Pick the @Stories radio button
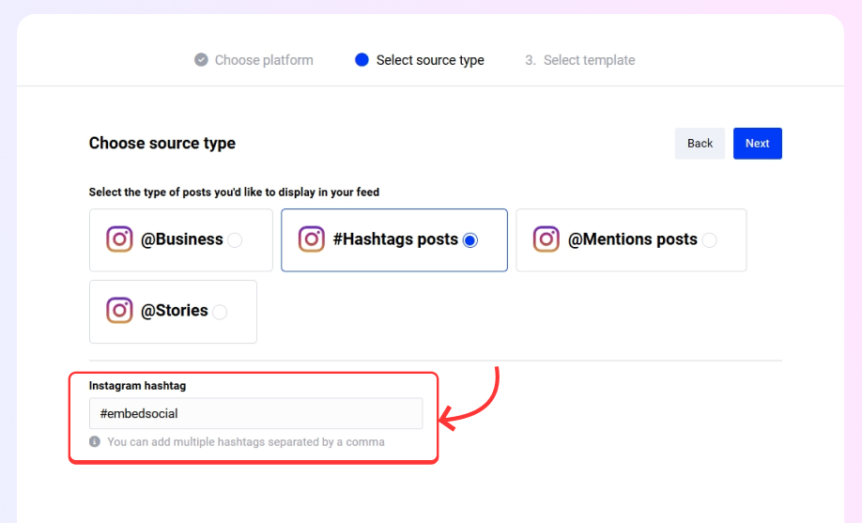This screenshot has width=862, height=523. click(x=220, y=312)
